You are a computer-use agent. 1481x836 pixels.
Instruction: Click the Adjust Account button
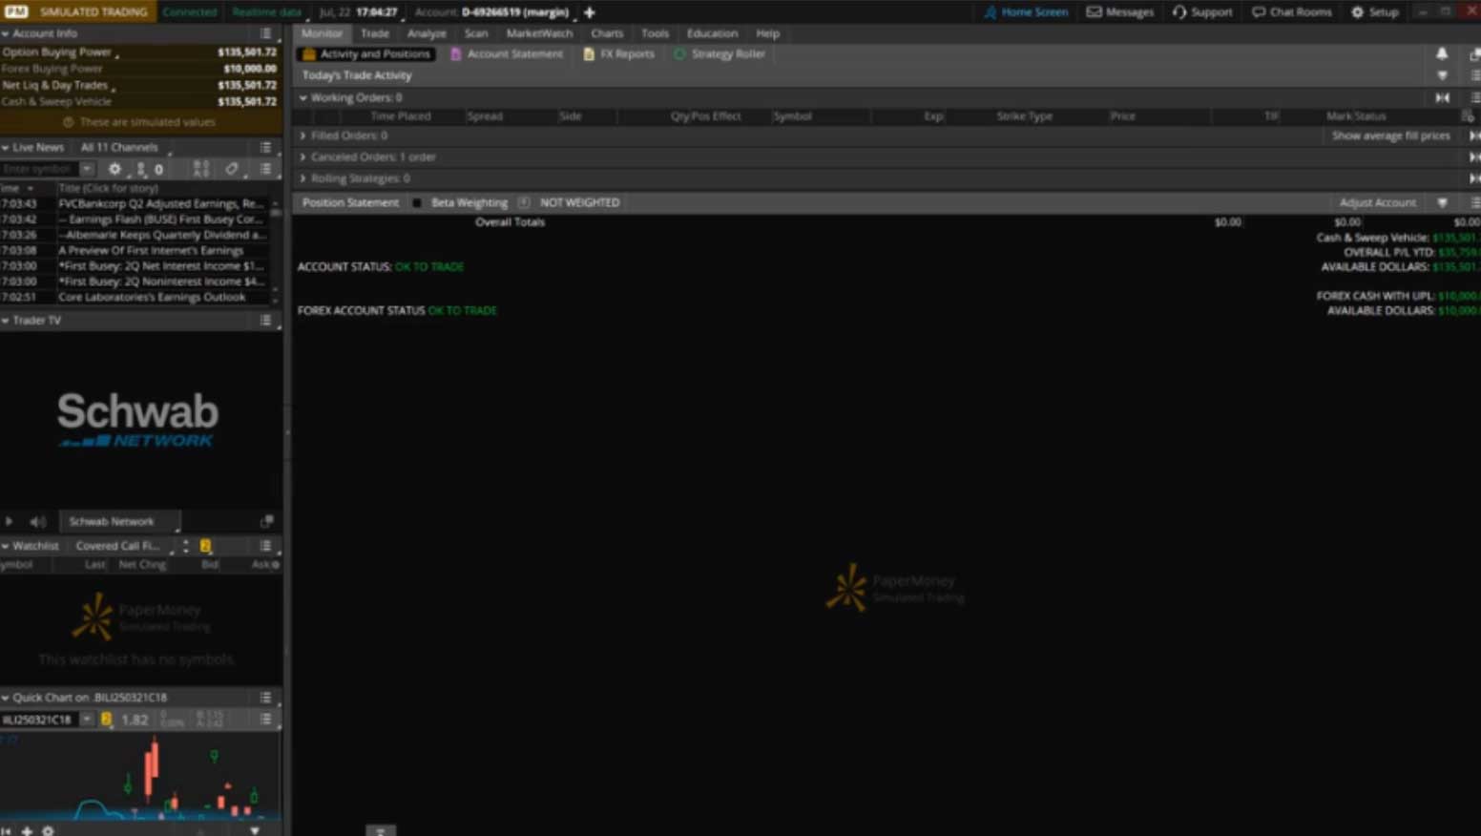coord(1377,202)
